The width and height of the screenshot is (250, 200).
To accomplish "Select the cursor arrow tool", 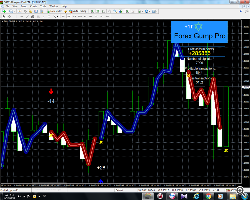I will pos(4,16).
